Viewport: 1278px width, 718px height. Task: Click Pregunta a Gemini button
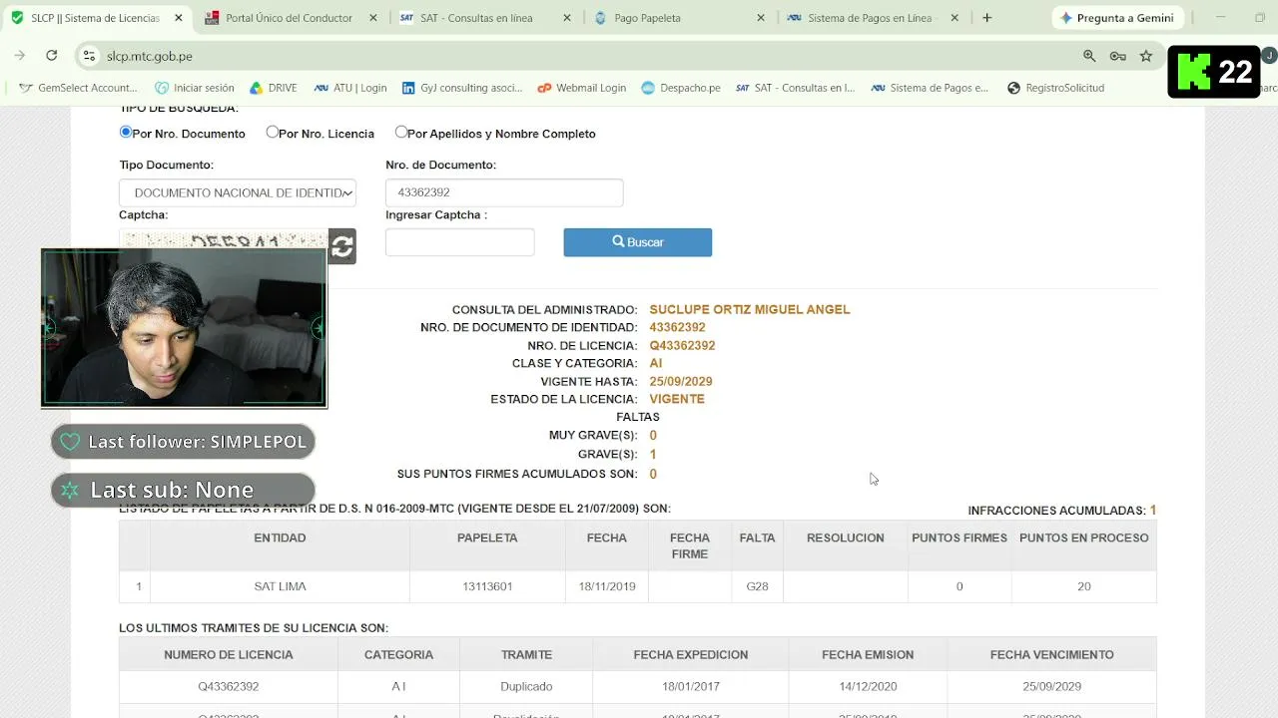[1117, 18]
